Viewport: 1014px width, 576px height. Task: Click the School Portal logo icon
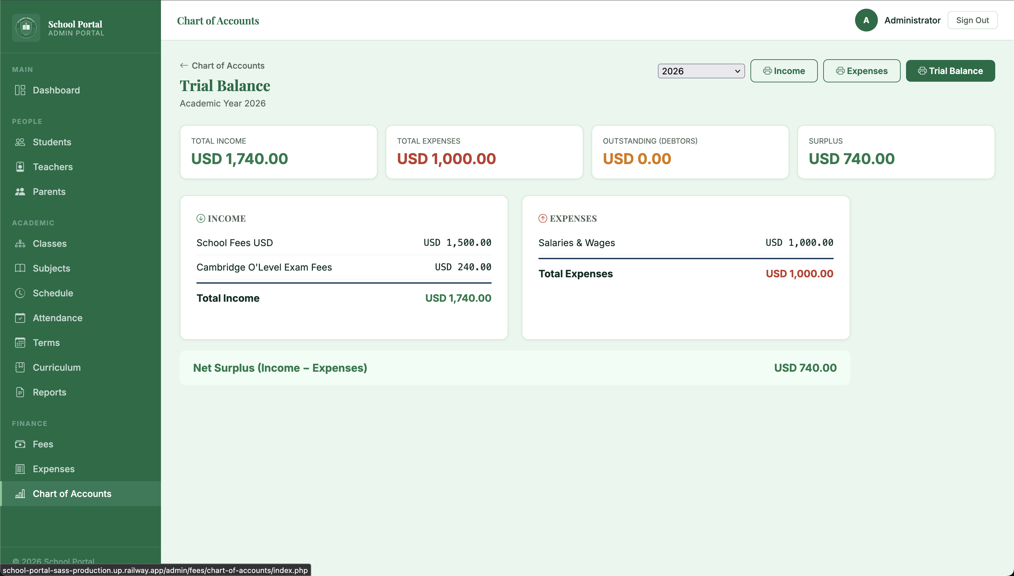coord(26,27)
